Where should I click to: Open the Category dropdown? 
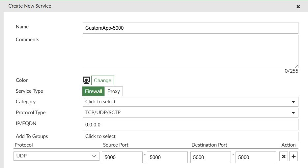coord(190,102)
